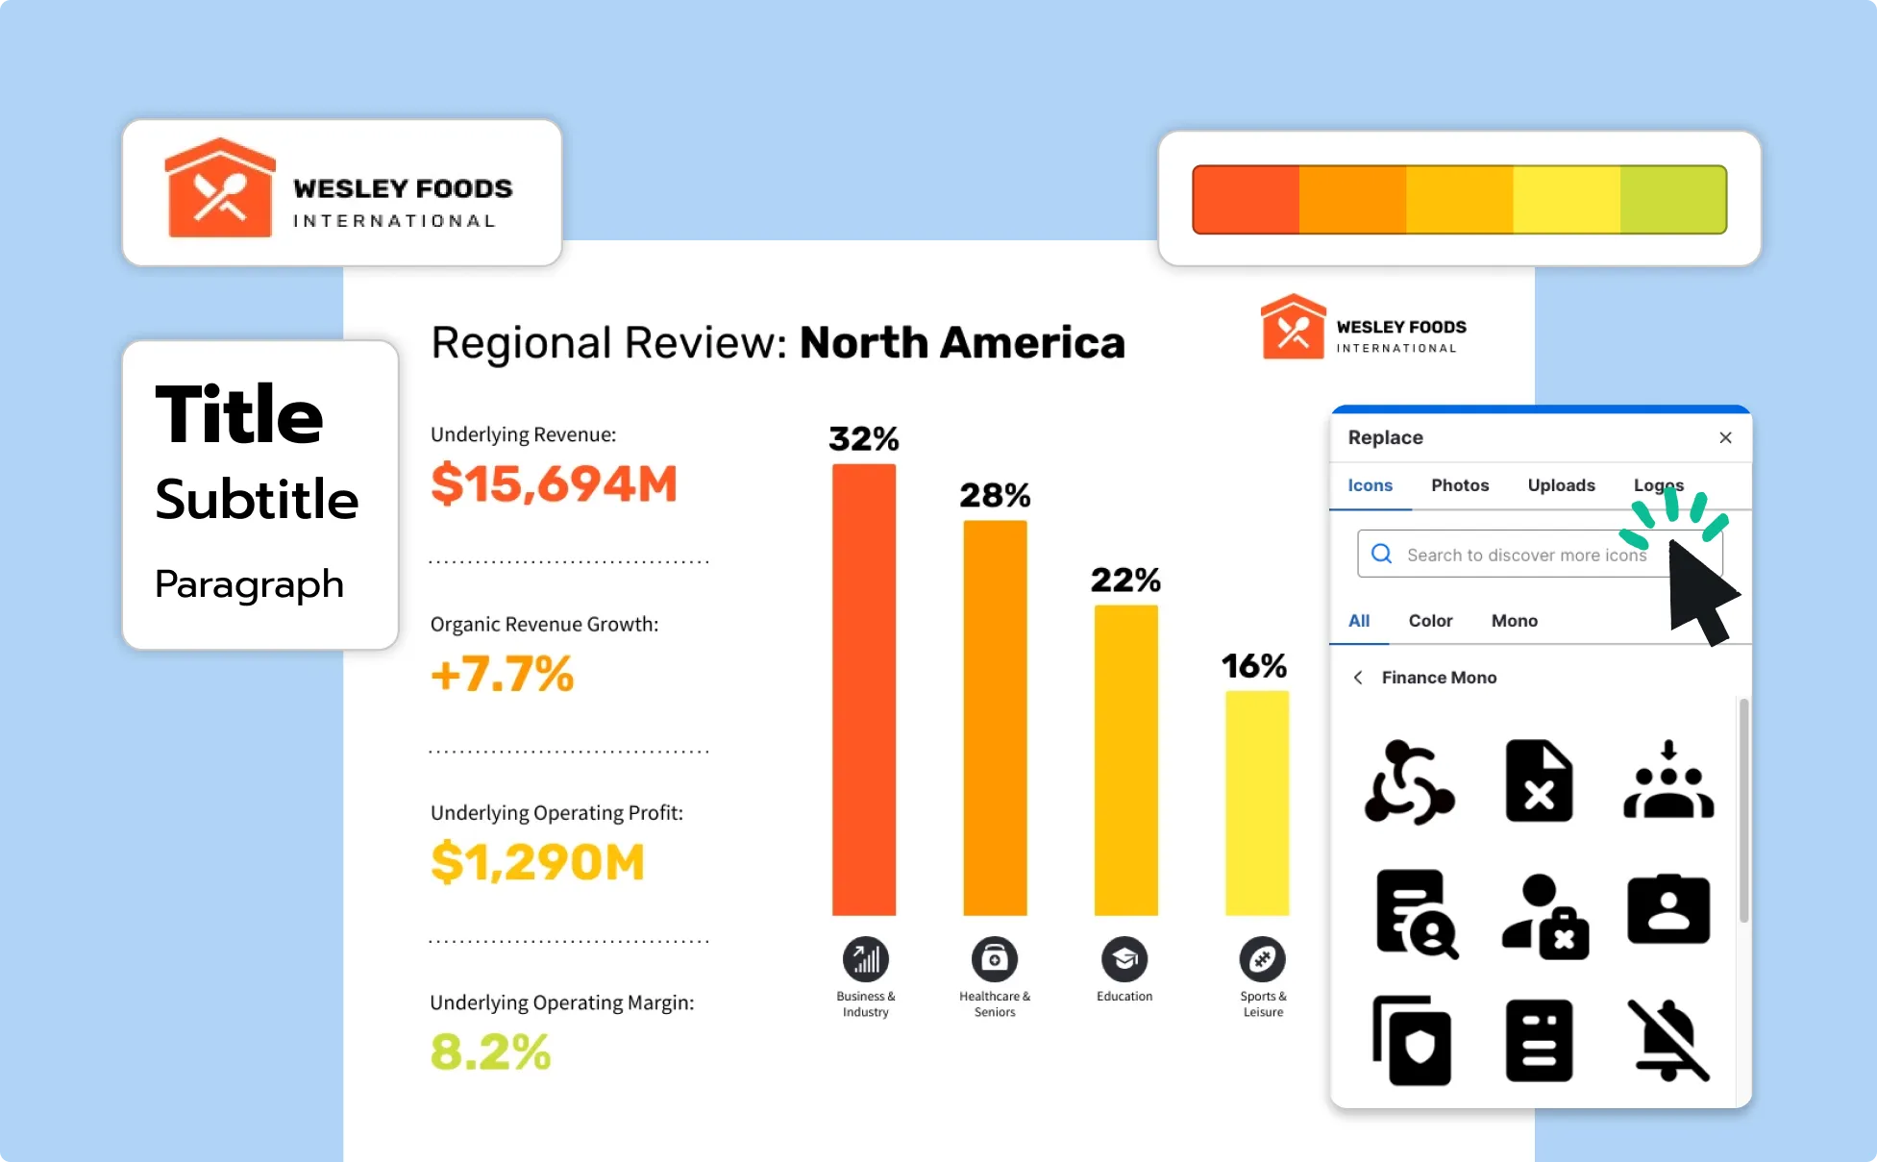Click back arrow from Finance Mono

(x=1357, y=677)
